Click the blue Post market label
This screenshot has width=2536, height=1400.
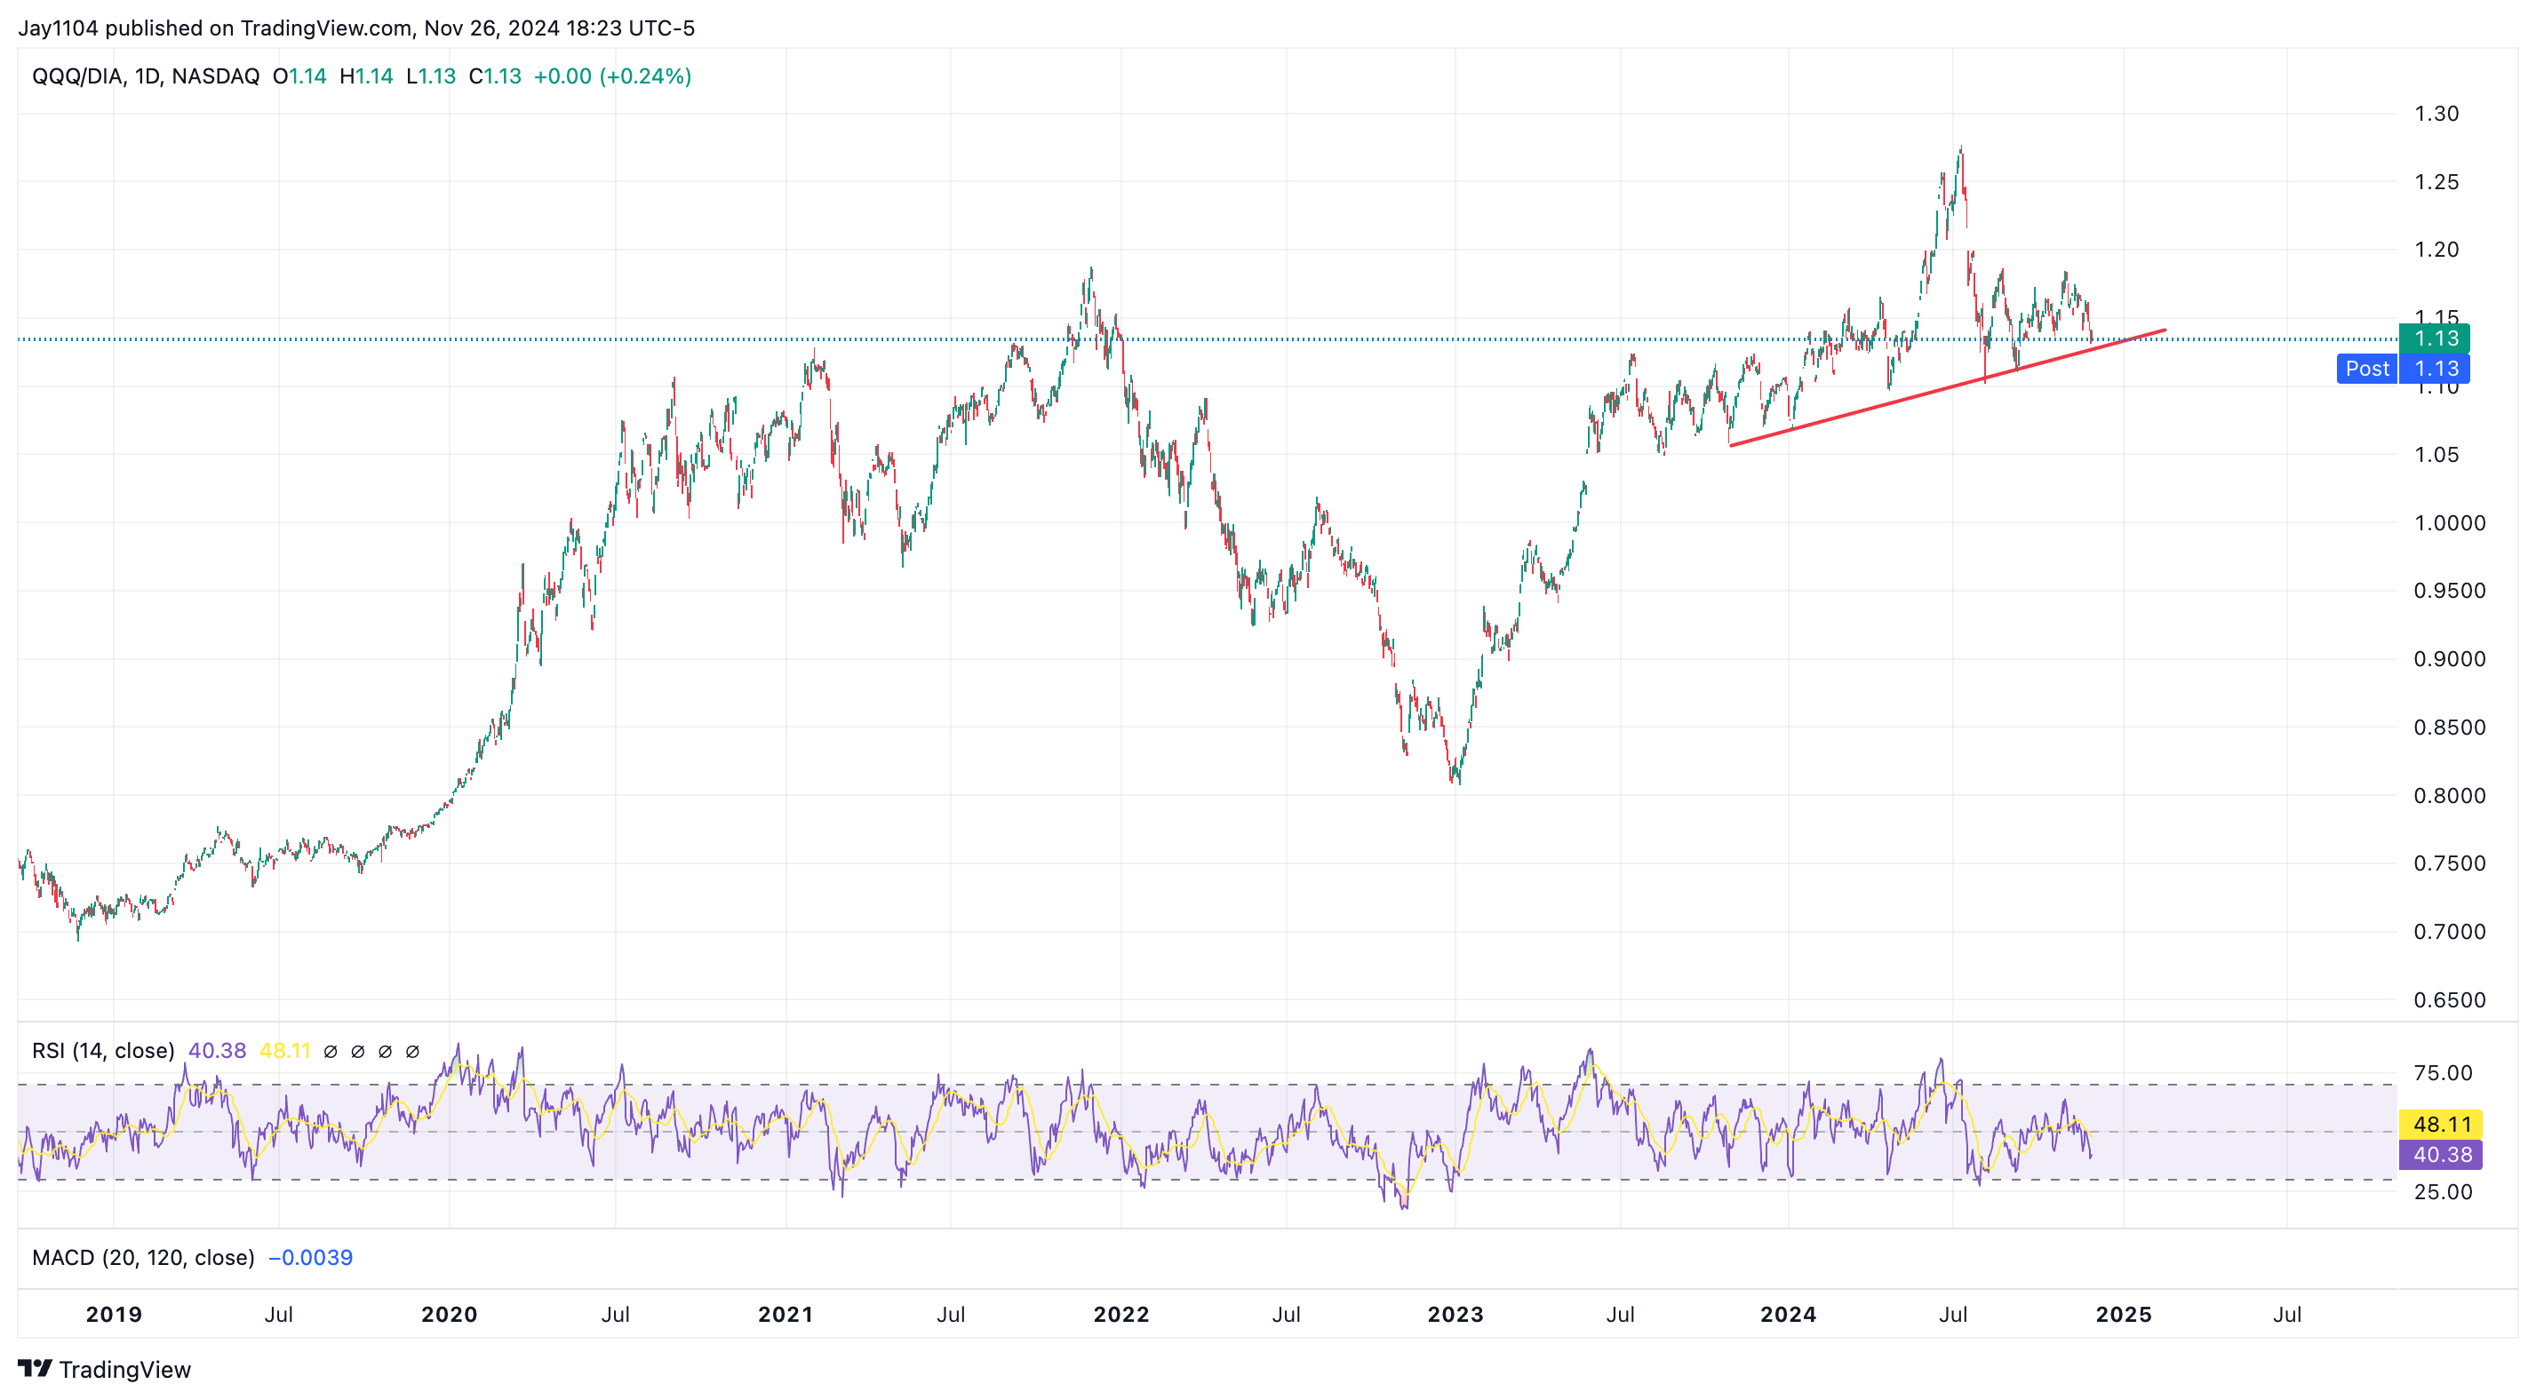click(2366, 369)
